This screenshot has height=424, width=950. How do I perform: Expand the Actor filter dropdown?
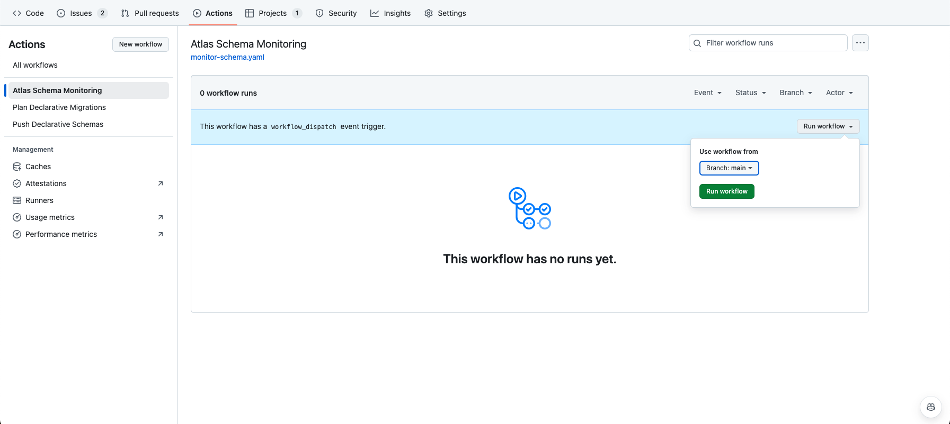click(x=839, y=93)
